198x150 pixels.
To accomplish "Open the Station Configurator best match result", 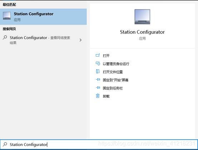I will 43,17.
